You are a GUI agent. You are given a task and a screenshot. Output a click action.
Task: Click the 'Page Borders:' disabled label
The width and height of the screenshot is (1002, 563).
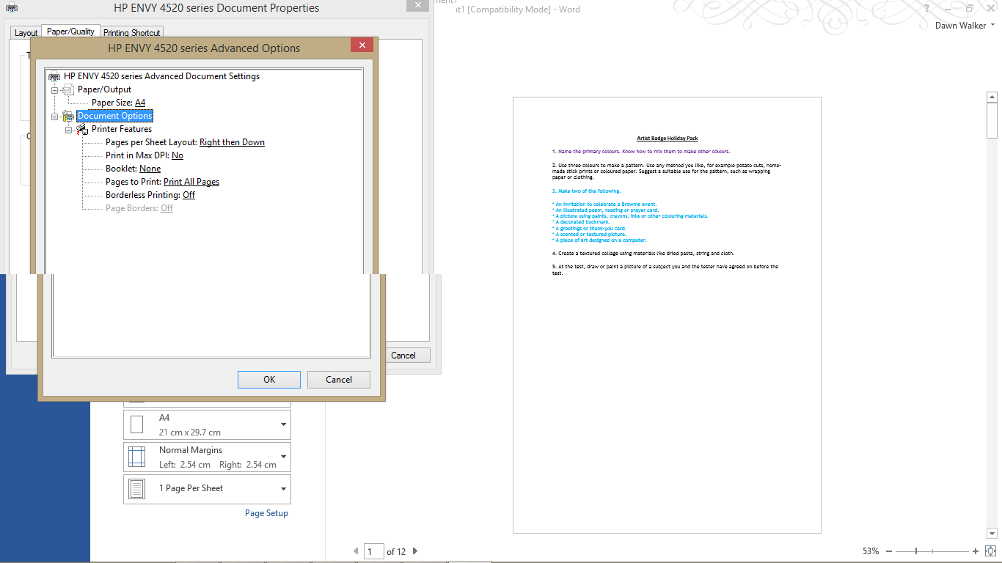tap(132, 208)
